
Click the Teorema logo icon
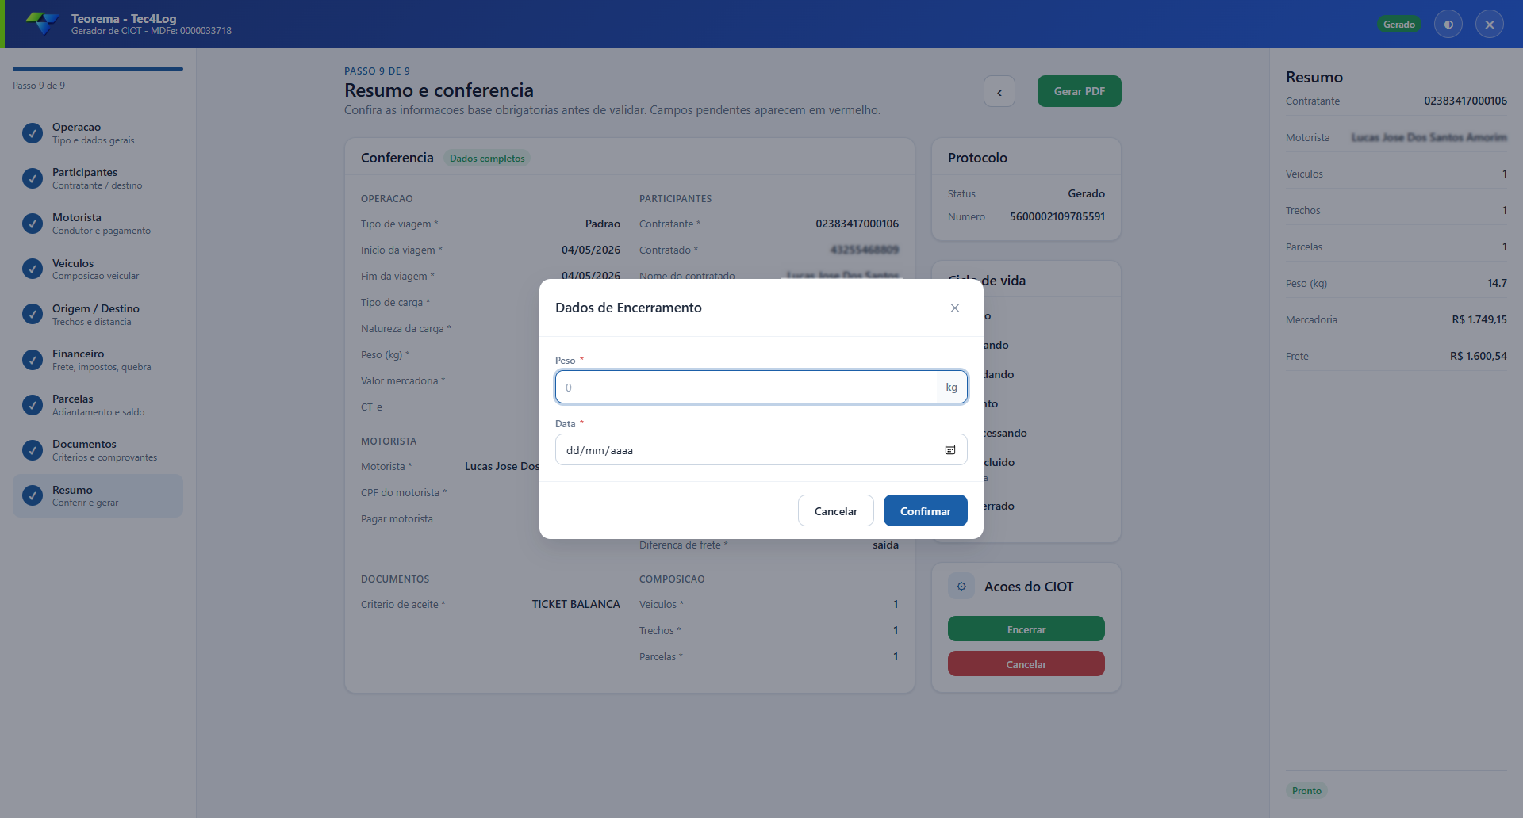point(43,24)
